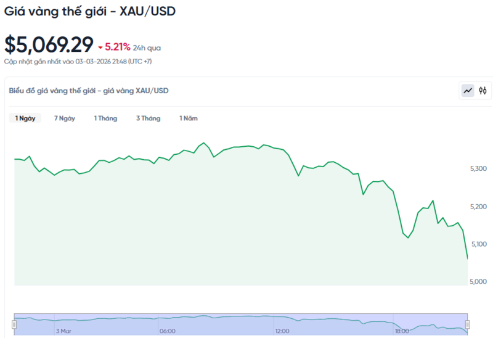Switch to candlestick chart view icon
The image size is (493, 338).
coord(483,91)
